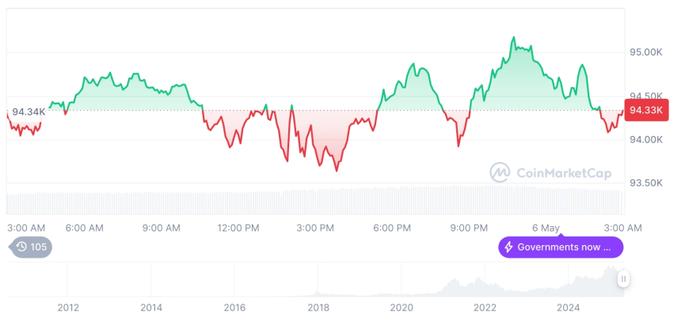Image resolution: width=681 pixels, height=317 pixels.
Task: Grab the range handle on overview chart
Action: pyautogui.click(x=624, y=278)
